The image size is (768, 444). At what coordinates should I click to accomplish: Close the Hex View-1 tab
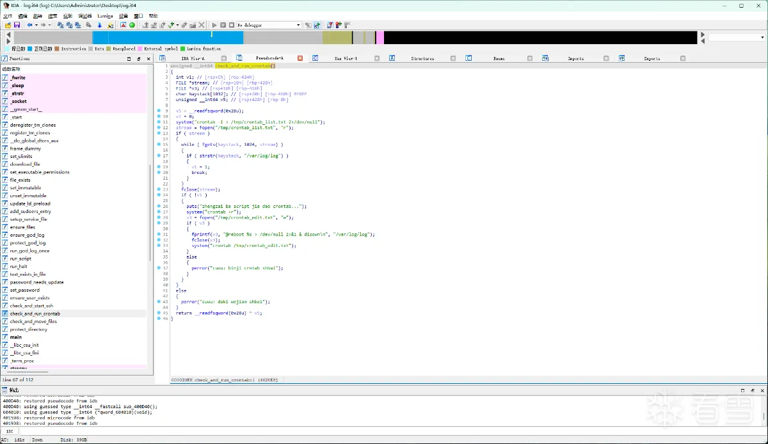[x=376, y=58]
